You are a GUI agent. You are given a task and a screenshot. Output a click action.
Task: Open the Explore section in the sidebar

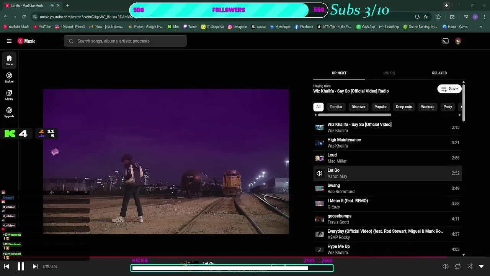click(x=9, y=78)
